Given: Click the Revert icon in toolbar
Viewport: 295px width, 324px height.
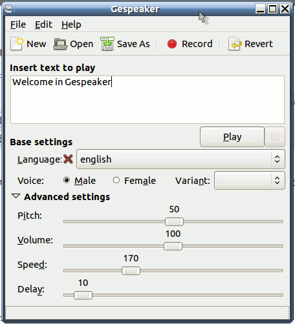Looking at the screenshot, I should coord(235,44).
